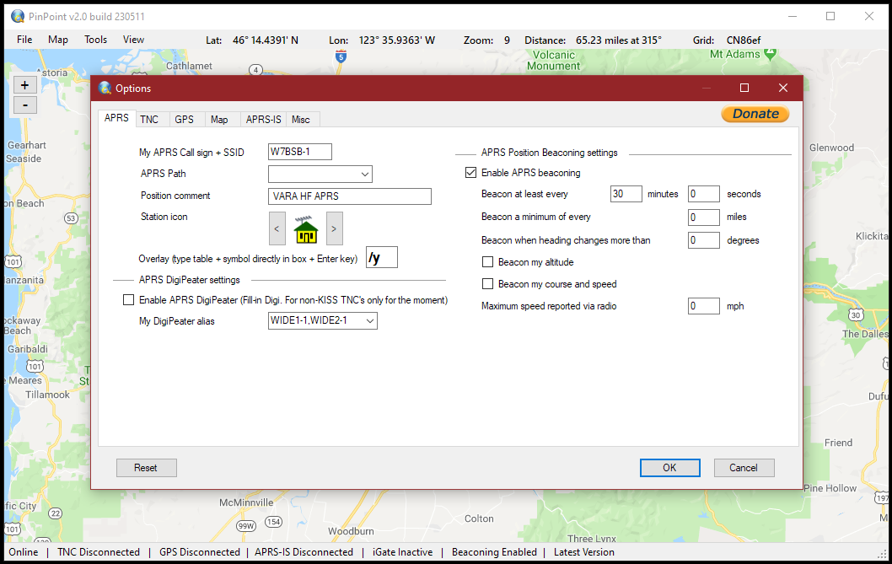Open the Tools menu
Viewport: 892px width, 564px height.
(95, 39)
